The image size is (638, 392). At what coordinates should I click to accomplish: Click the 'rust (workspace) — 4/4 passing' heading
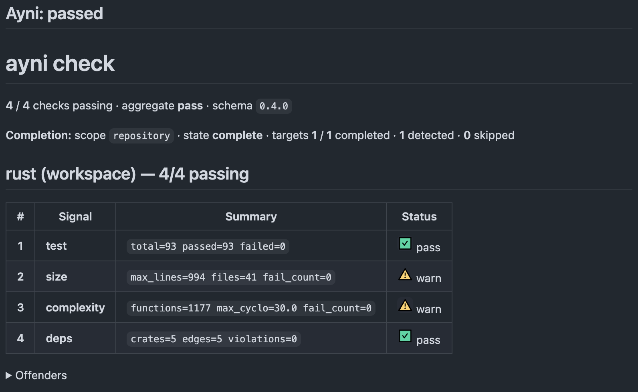coord(127,174)
